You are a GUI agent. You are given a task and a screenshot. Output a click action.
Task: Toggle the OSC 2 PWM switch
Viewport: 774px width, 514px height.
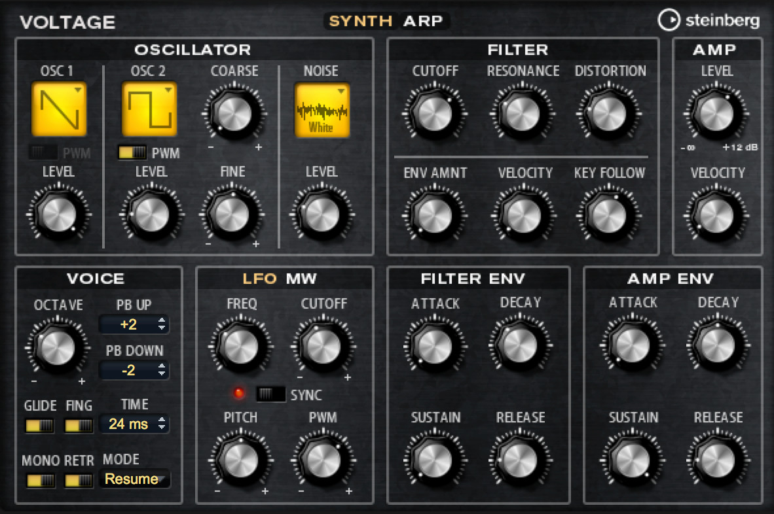click(x=132, y=153)
